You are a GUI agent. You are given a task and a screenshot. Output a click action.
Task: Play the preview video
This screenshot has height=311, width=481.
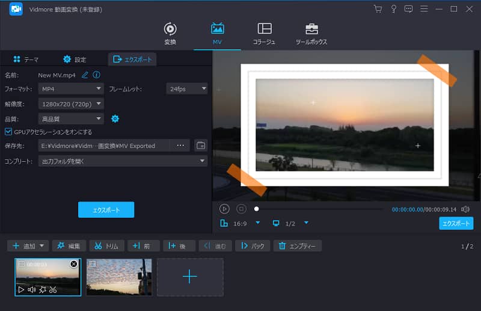[x=224, y=209]
